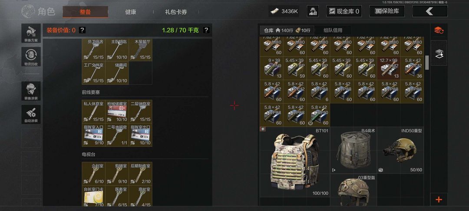This screenshot has height=211, width=469.
Task: Open the 现金库 button
Action: pyautogui.click(x=344, y=11)
